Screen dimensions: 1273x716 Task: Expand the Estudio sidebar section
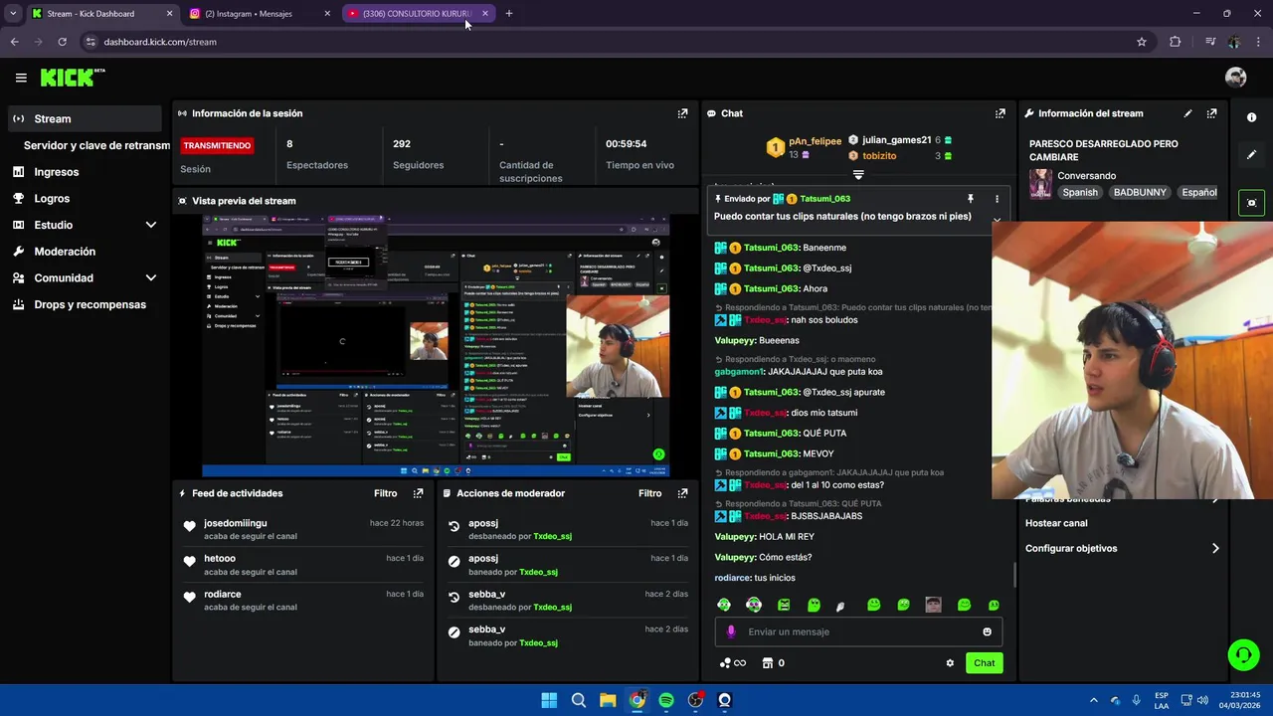pos(151,225)
